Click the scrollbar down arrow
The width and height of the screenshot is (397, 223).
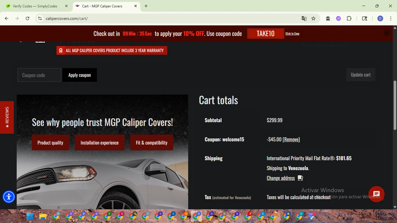(x=395, y=207)
